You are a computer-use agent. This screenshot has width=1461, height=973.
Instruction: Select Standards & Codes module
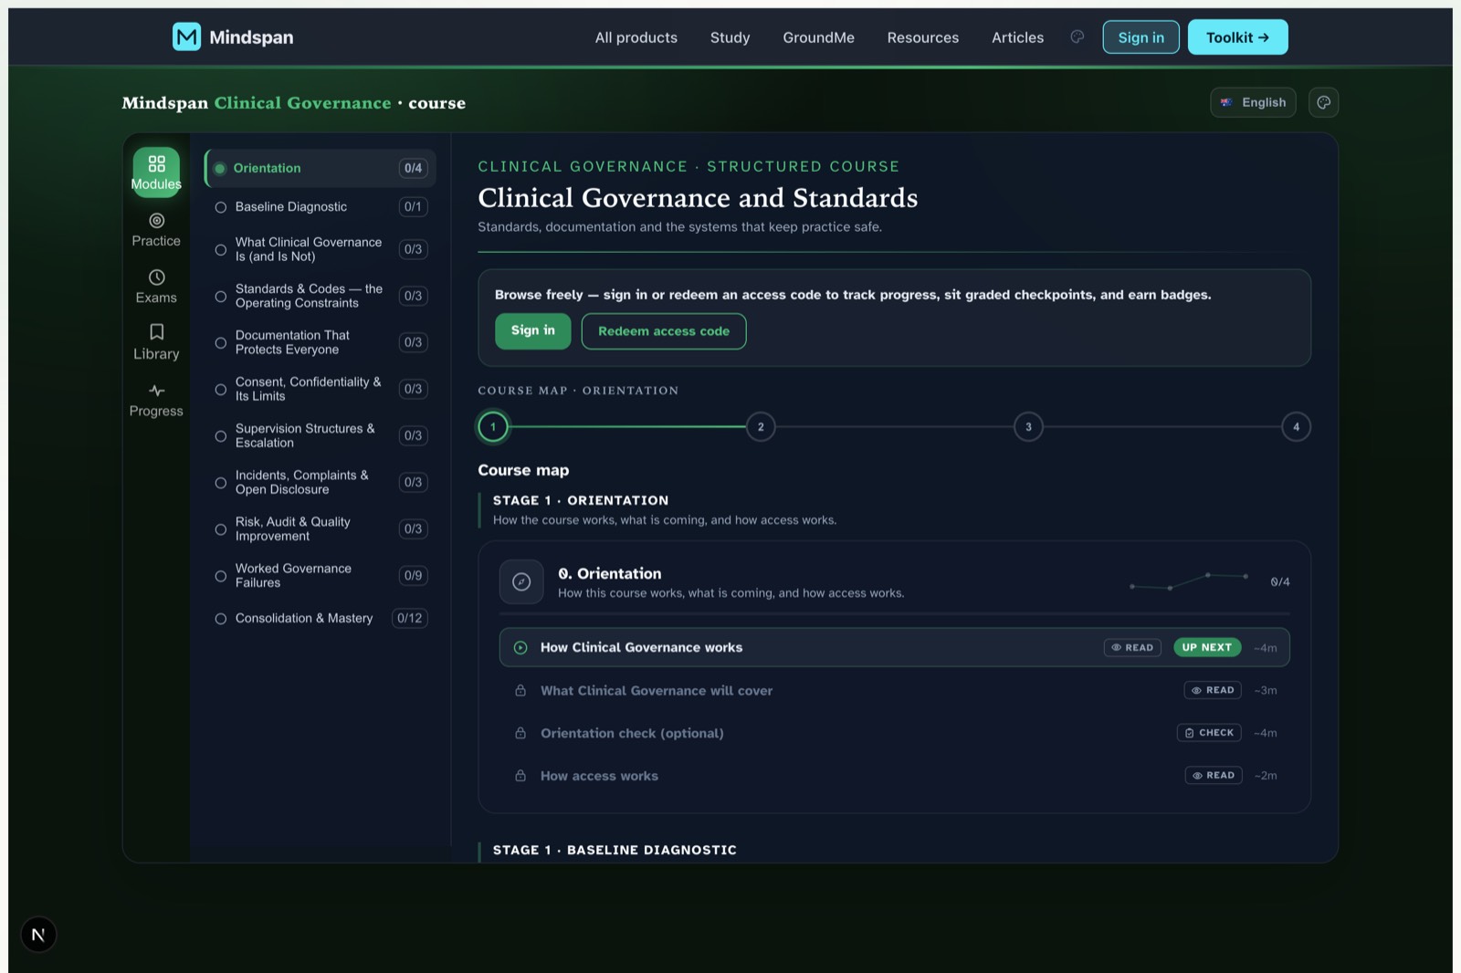click(x=321, y=296)
